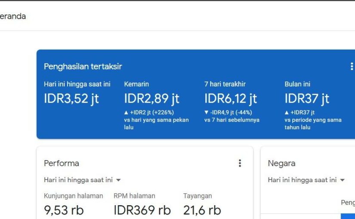Click the Kunjungan halaman metric label
The height and width of the screenshot is (219, 355).
coord(73,196)
